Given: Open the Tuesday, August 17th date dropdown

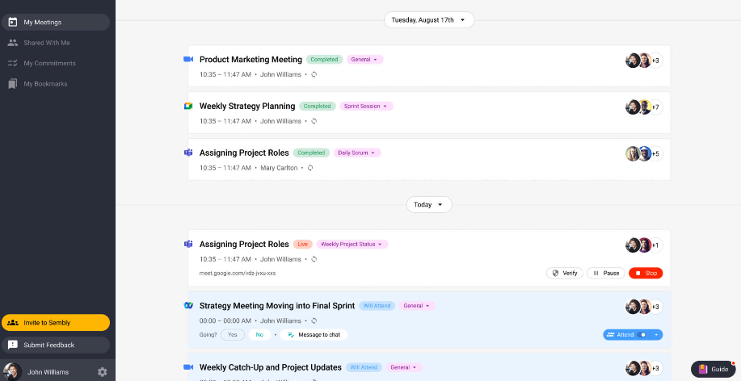Looking at the screenshot, I should click(428, 20).
